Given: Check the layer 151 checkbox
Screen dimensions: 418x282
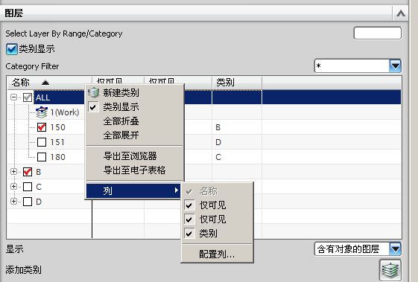Looking at the screenshot, I should pos(42,142).
